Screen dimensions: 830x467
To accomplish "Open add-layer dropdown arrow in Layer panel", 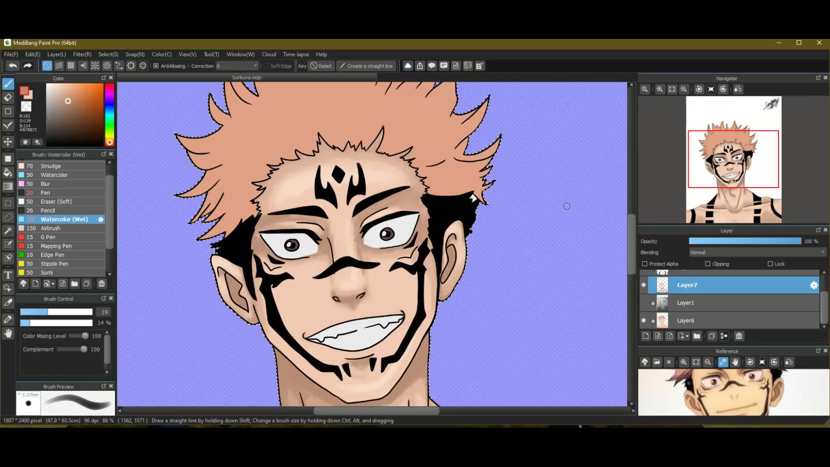I will 687,336.
